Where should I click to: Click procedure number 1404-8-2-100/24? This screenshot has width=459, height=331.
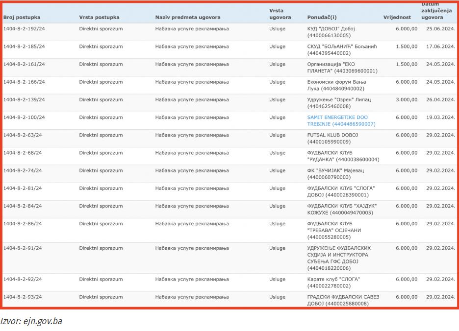[x=24, y=118]
